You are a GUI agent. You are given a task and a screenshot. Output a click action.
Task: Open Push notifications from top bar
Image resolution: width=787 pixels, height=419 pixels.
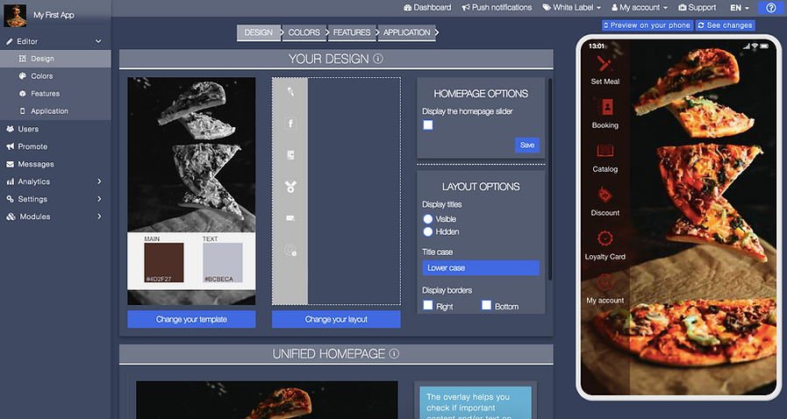497,8
